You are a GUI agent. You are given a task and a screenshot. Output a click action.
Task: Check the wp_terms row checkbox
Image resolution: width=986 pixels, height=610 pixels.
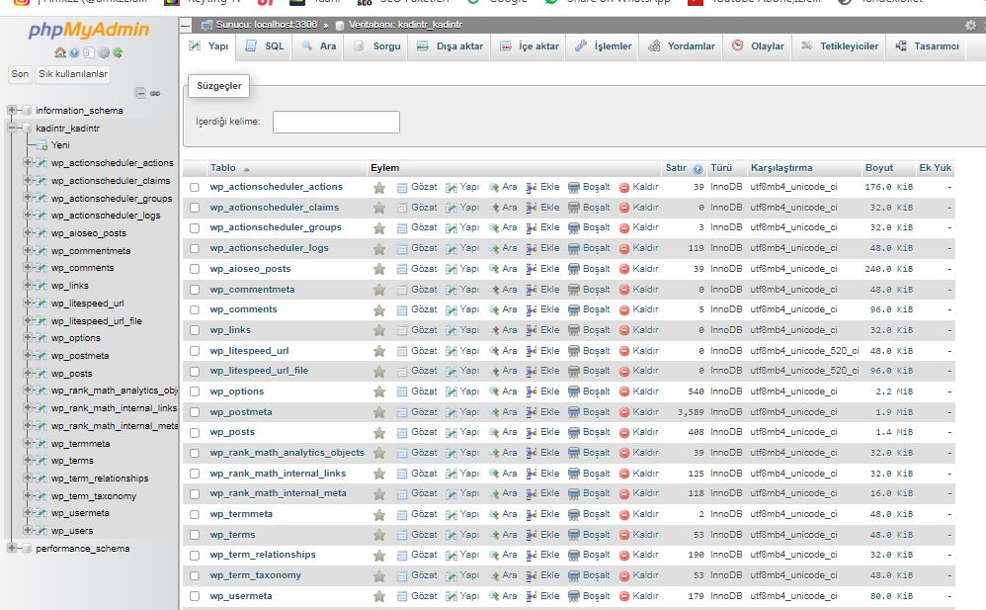tap(195, 535)
